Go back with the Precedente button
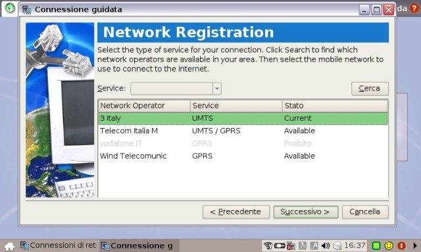Screen dimensions: 421x252 (x=236, y=212)
